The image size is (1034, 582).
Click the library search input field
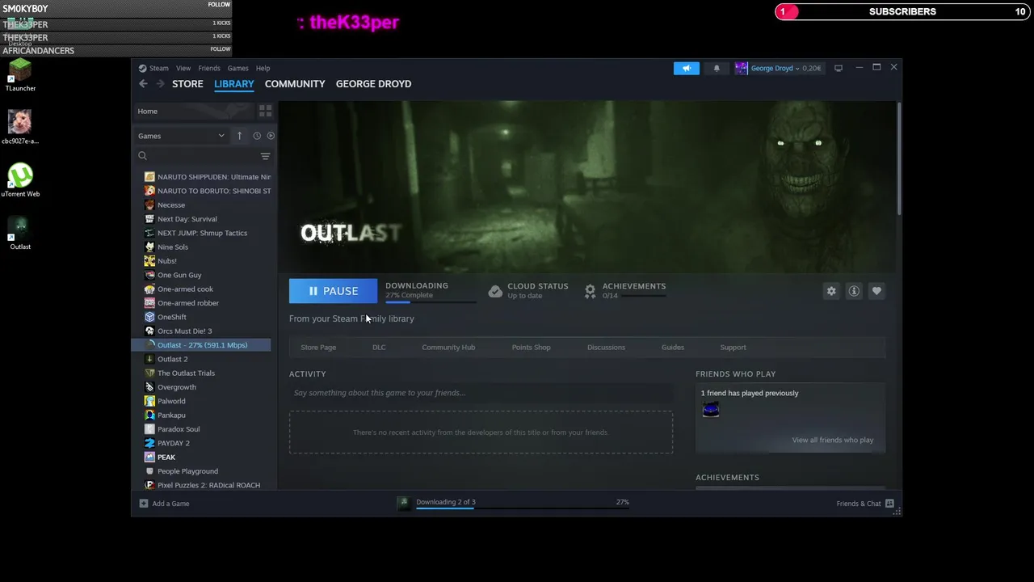point(203,156)
